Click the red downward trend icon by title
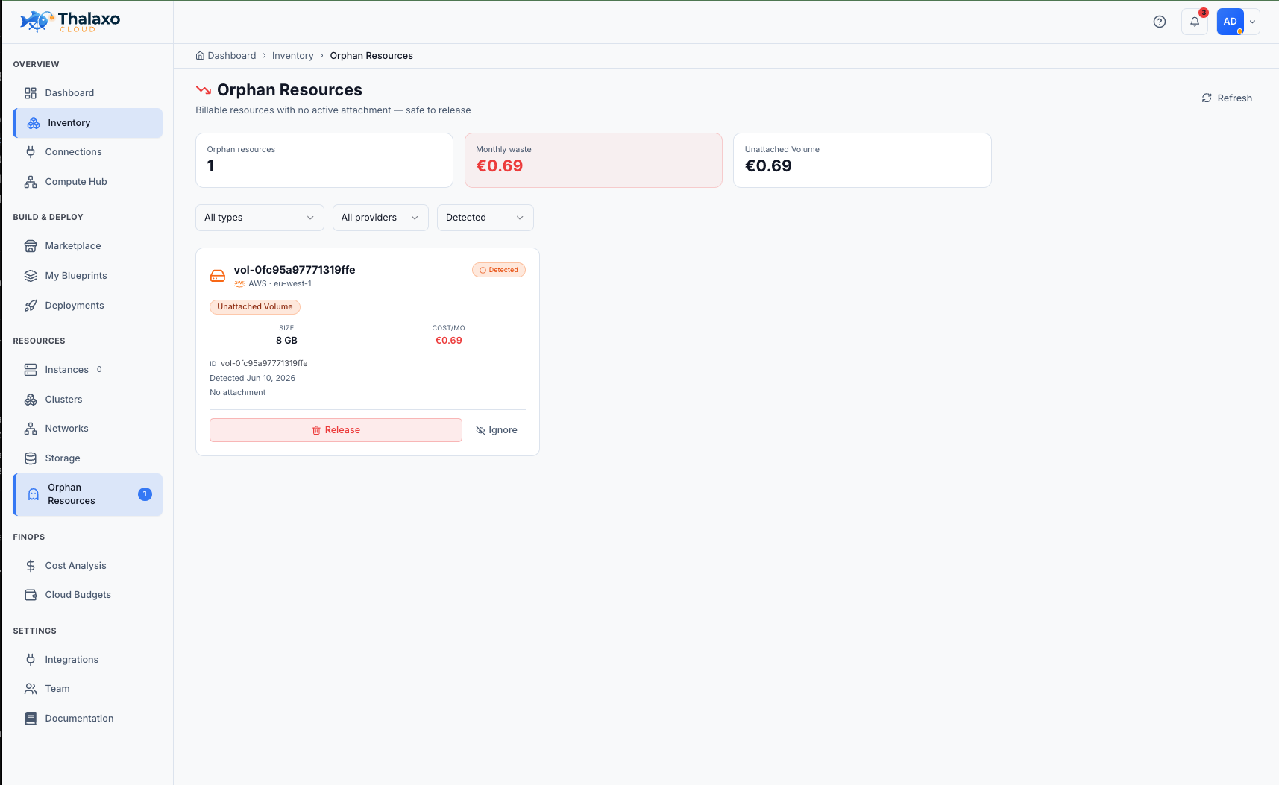 [204, 90]
